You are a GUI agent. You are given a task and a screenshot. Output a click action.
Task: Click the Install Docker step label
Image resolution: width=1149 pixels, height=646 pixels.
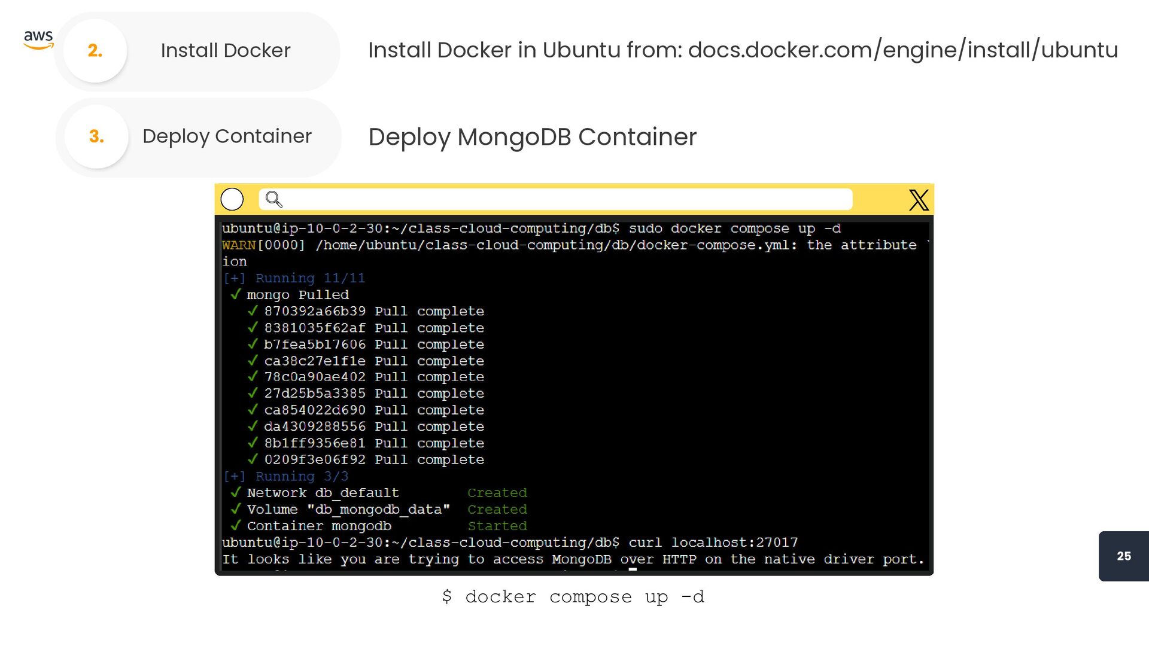[x=225, y=51]
